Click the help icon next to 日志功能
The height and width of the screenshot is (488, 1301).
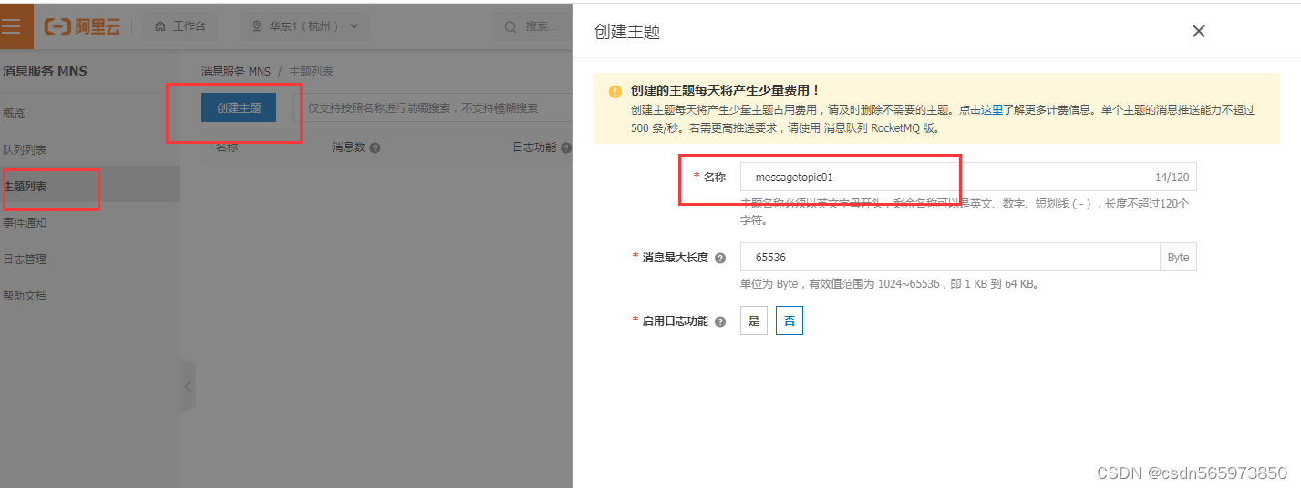pyautogui.click(x=566, y=147)
